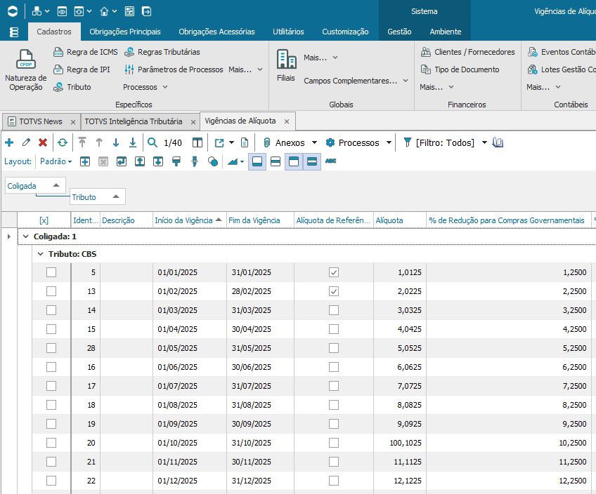Screen dimensions: 596x494
Task: Open the Filtro: Todos filter selector
Action: click(x=445, y=142)
